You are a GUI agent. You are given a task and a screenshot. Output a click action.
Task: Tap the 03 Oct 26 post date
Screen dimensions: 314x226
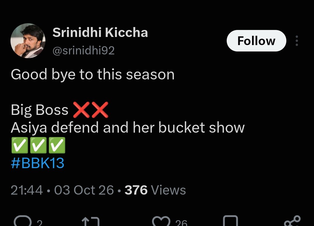(x=84, y=190)
